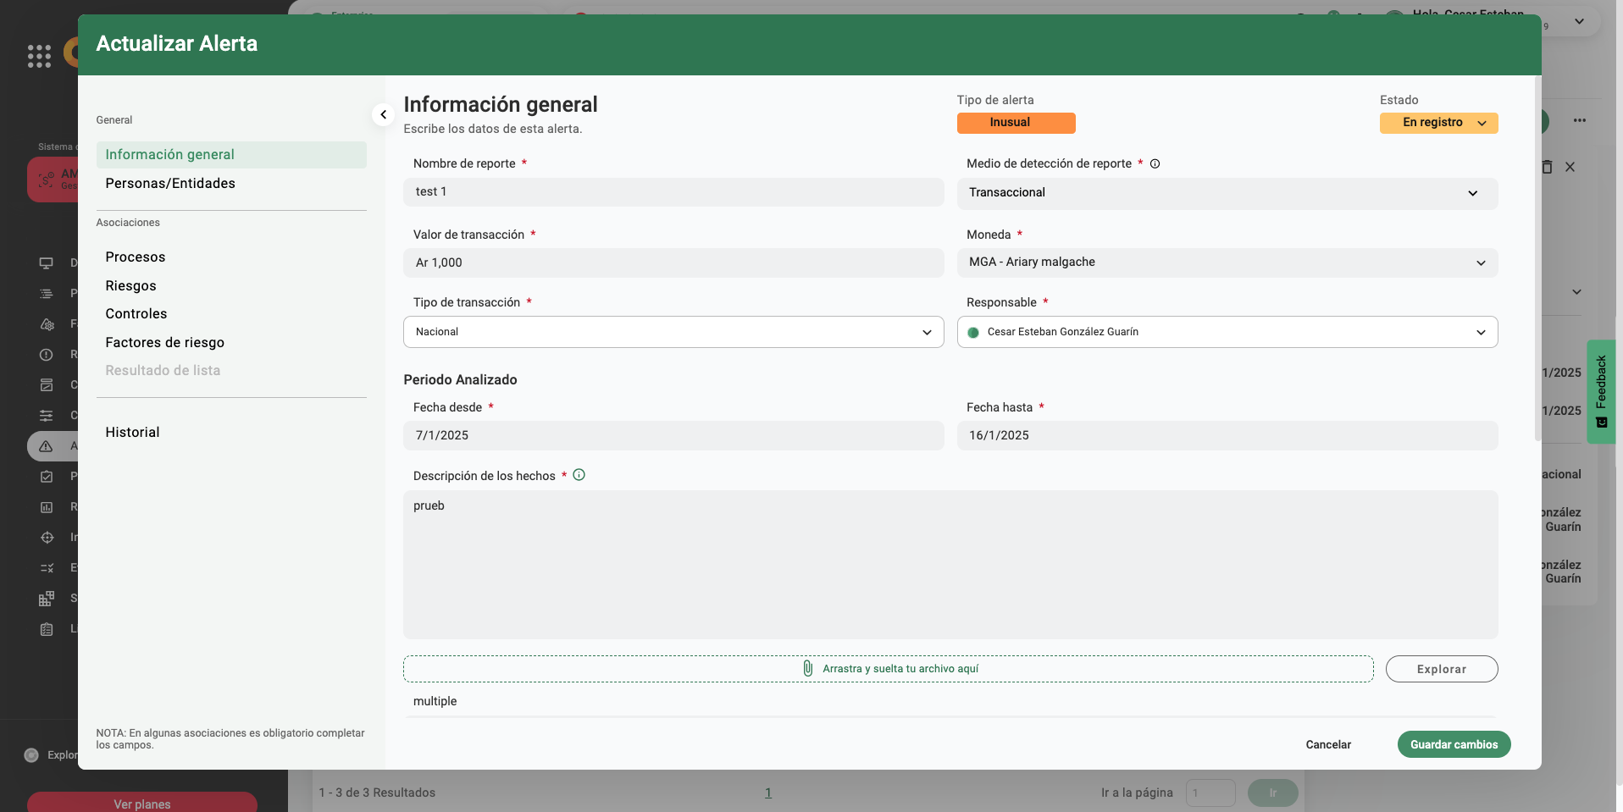The width and height of the screenshot is (1623, 812).
Task: Click info icon next to Descripción de los hechos
Action: (579, 475)
